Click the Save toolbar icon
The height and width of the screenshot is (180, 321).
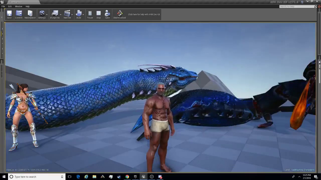click(x=9, y=14)
